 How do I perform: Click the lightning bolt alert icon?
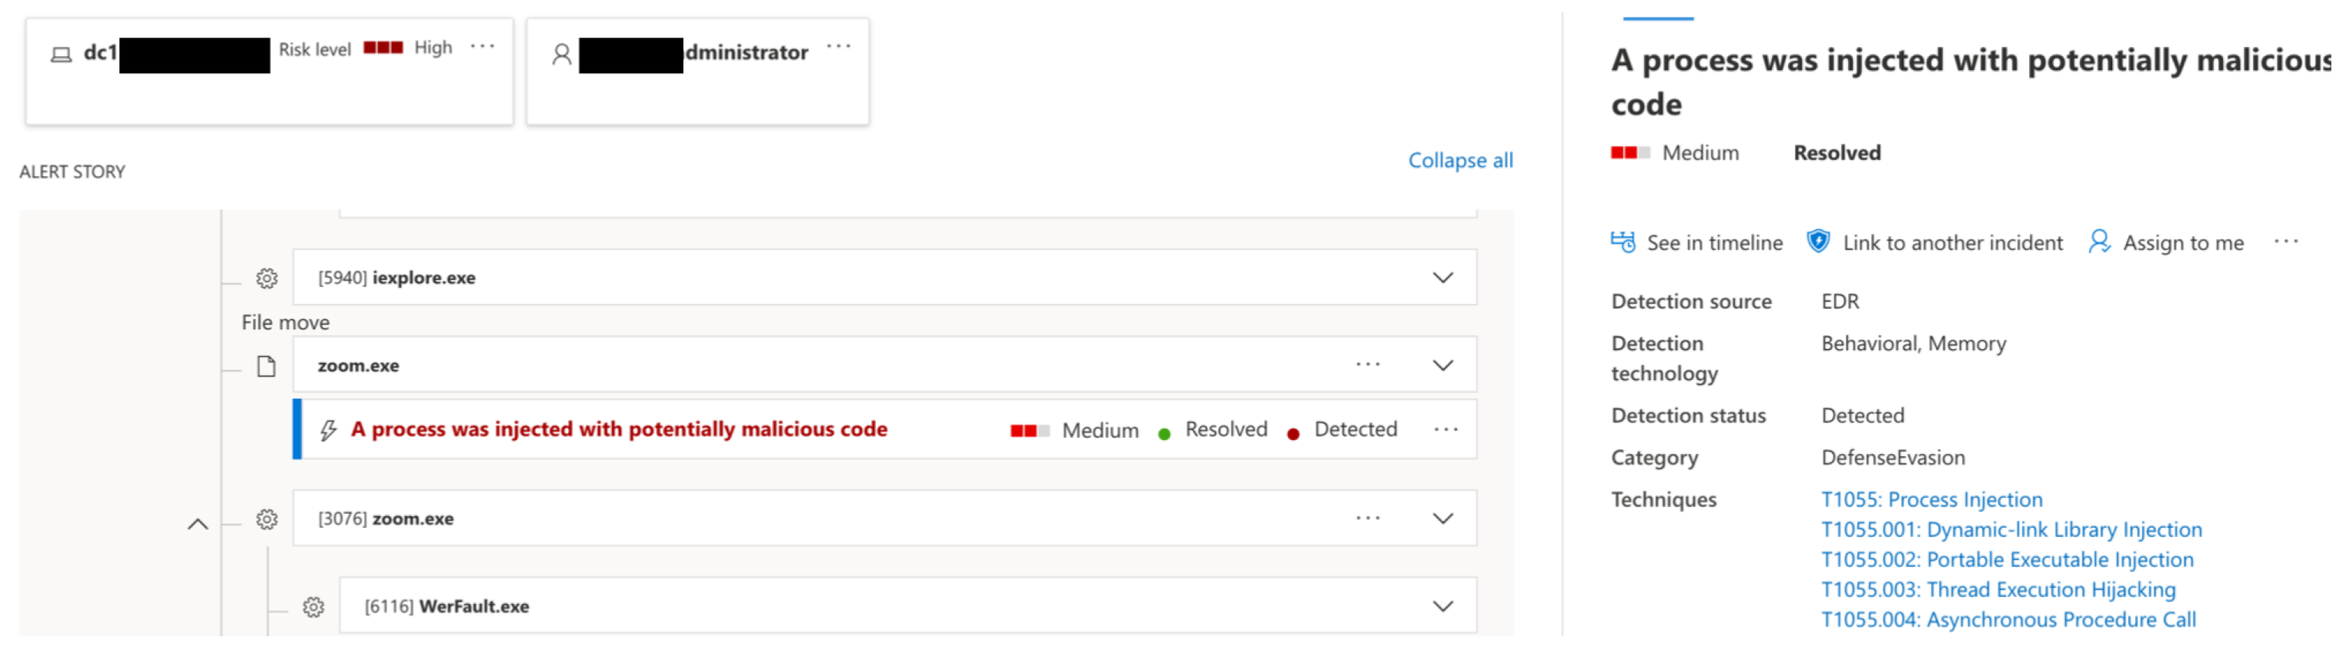[329, 429]
